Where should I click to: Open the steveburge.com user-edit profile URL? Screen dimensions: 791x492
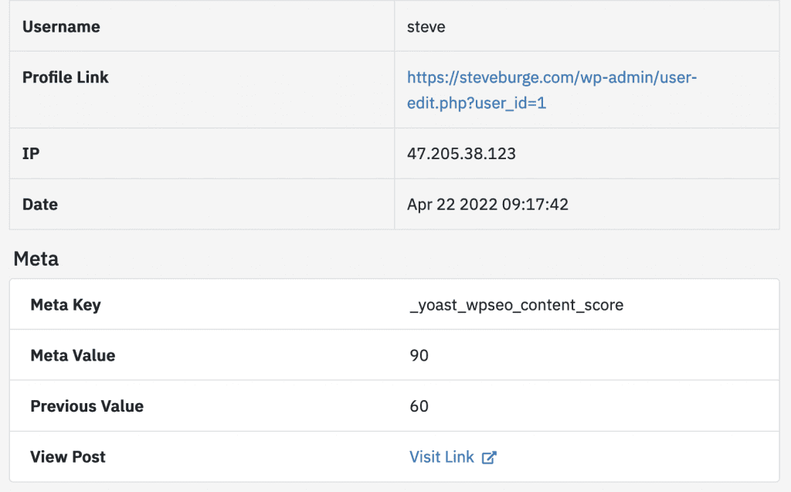click(x=553, y=78)
